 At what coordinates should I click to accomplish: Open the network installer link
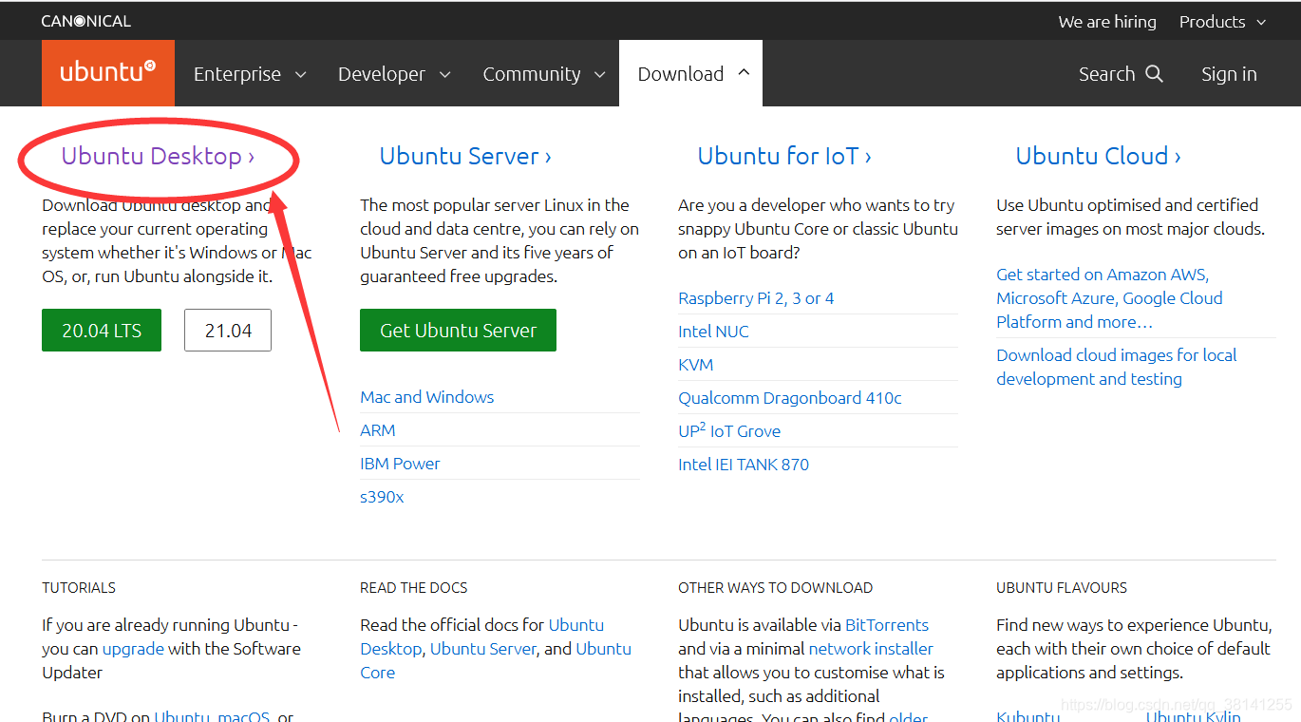[871, 649]
